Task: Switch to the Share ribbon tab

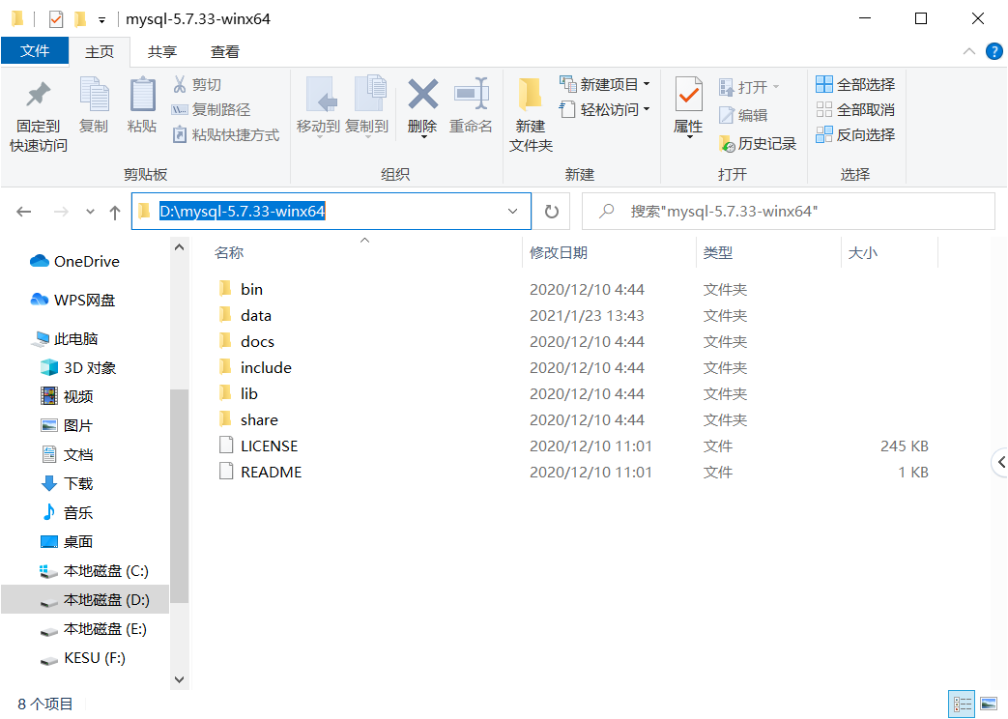Action: pos(162,51)
